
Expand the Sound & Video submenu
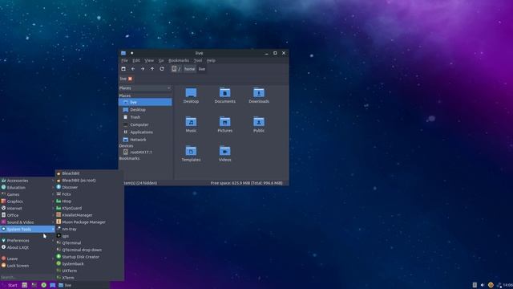(27, 222)
